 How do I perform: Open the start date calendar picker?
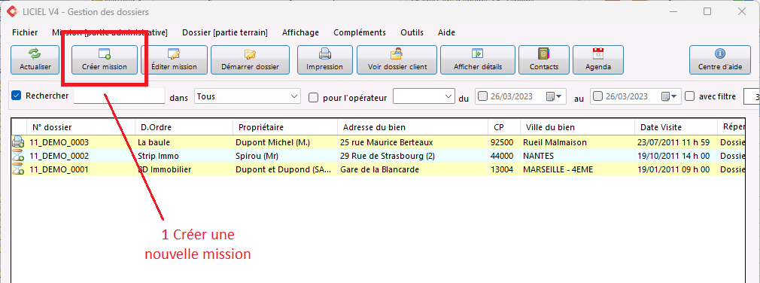click(555, 96)
